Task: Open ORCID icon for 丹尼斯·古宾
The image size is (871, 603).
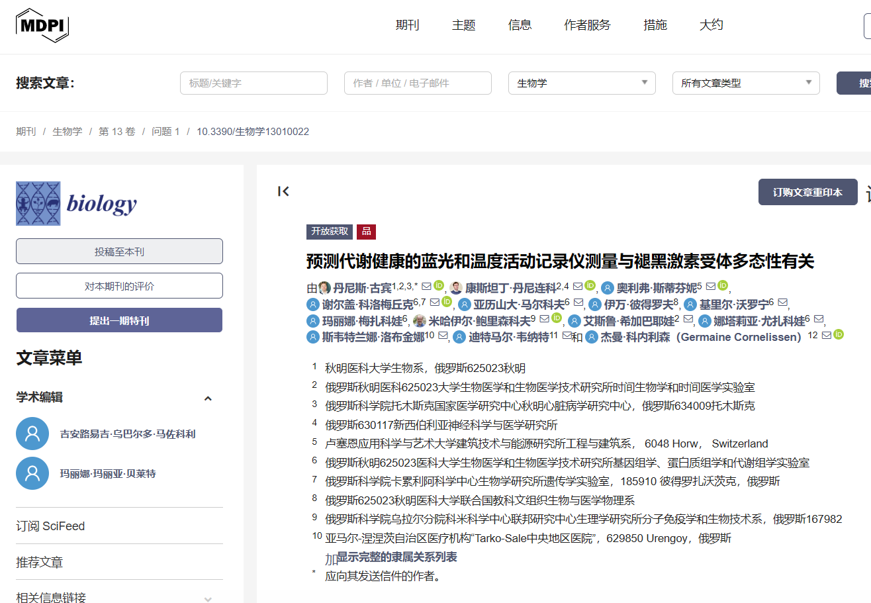Action: [x=439, y=286]
